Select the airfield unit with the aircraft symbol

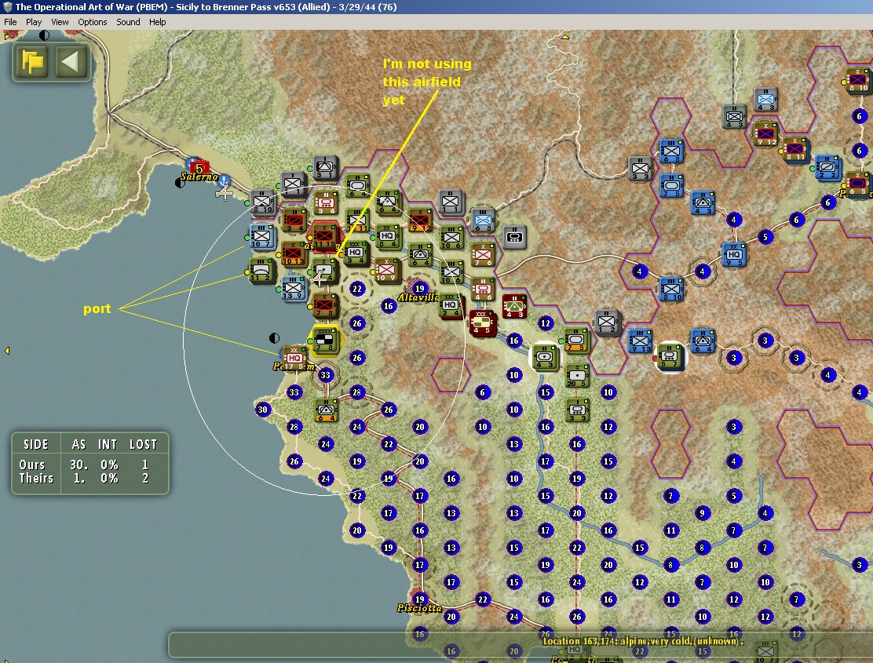point(323,271)
